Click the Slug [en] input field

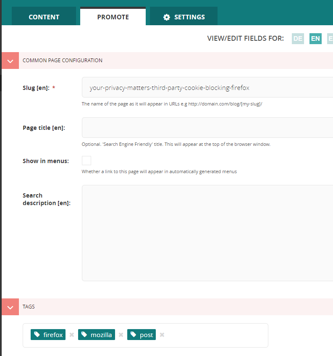(207, 87)
